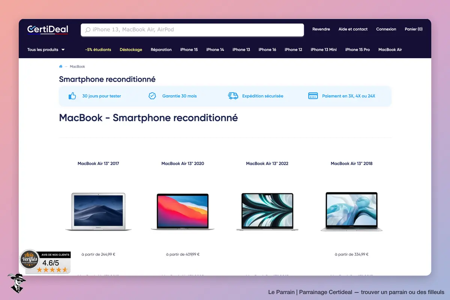Click MacBook Air 2020 product image

point(183,211)
